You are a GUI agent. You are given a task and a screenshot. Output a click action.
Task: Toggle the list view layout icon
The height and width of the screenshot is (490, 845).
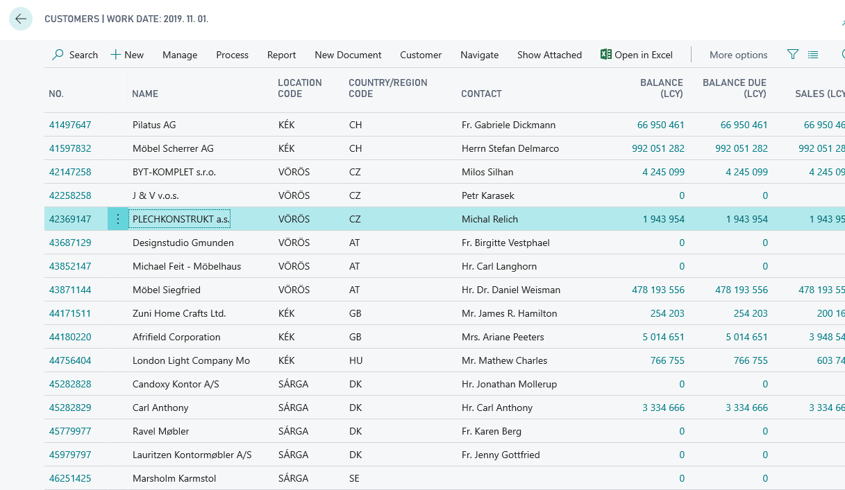pos(813,55)
